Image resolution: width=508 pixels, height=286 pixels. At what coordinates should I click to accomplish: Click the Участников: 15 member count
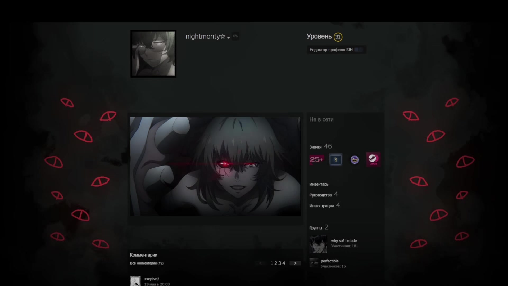coord(333,266)
